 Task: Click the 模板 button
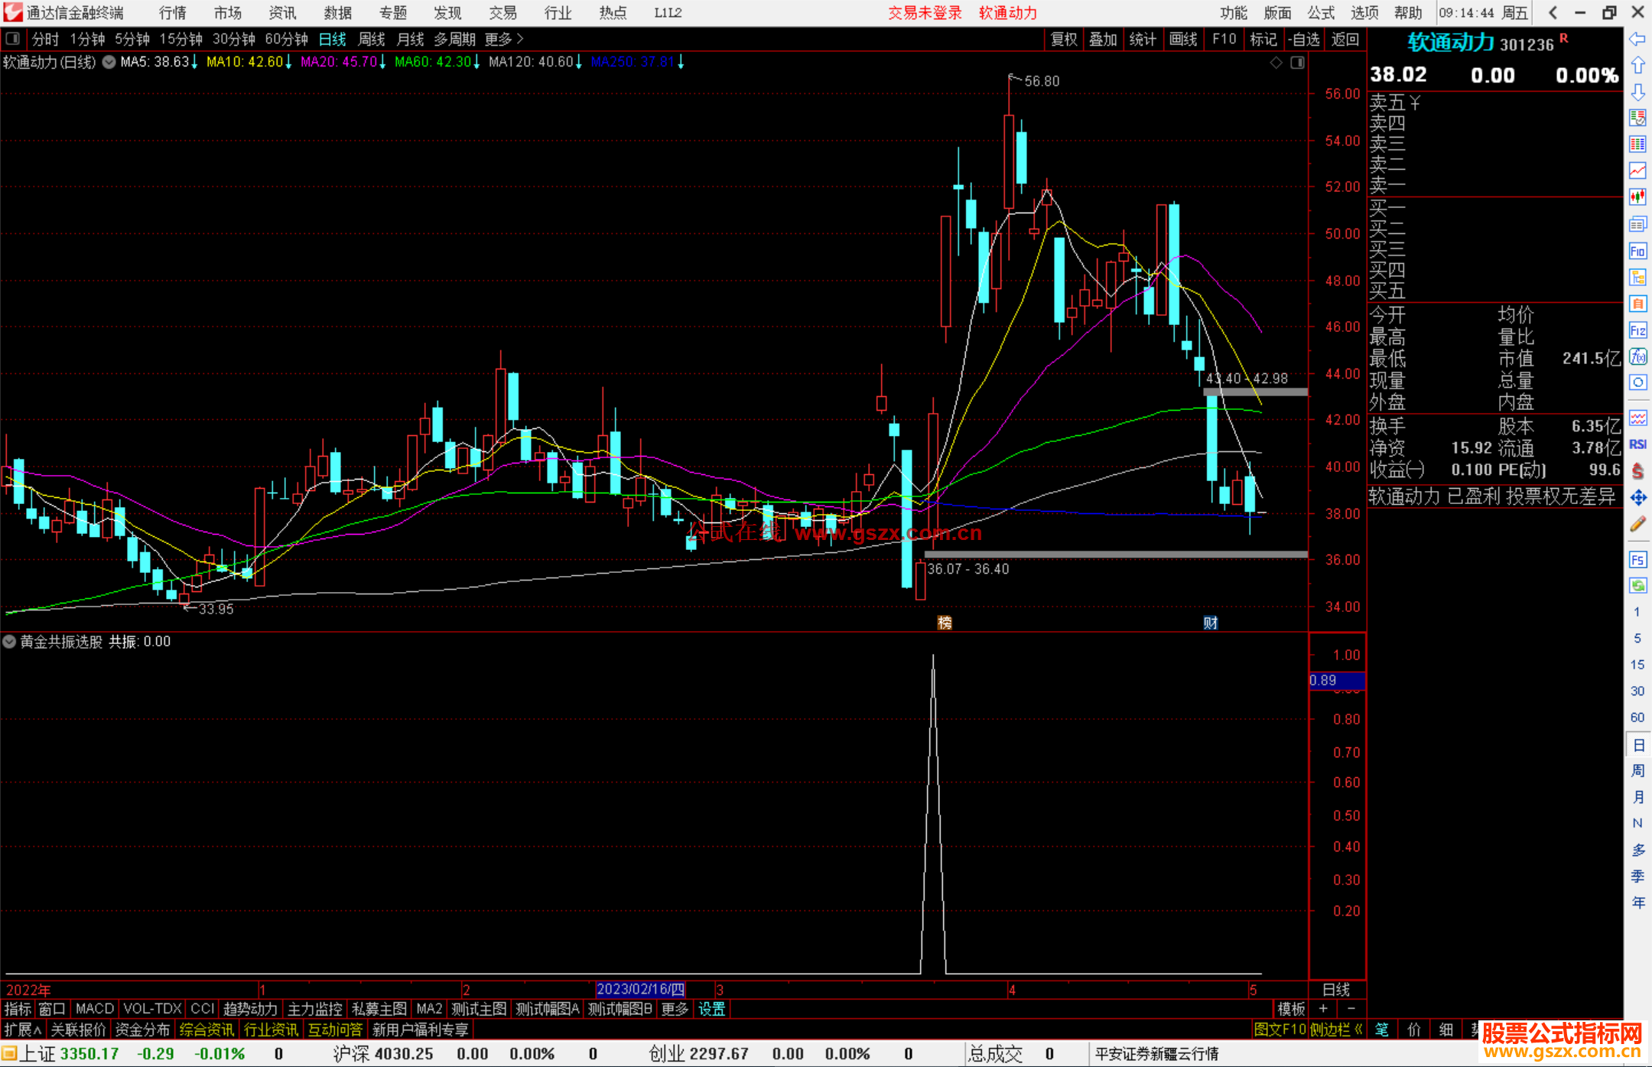[1291, 1009]
